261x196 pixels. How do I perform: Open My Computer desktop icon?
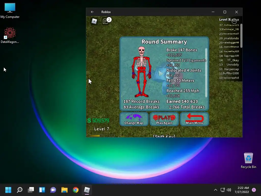[10, 11]
